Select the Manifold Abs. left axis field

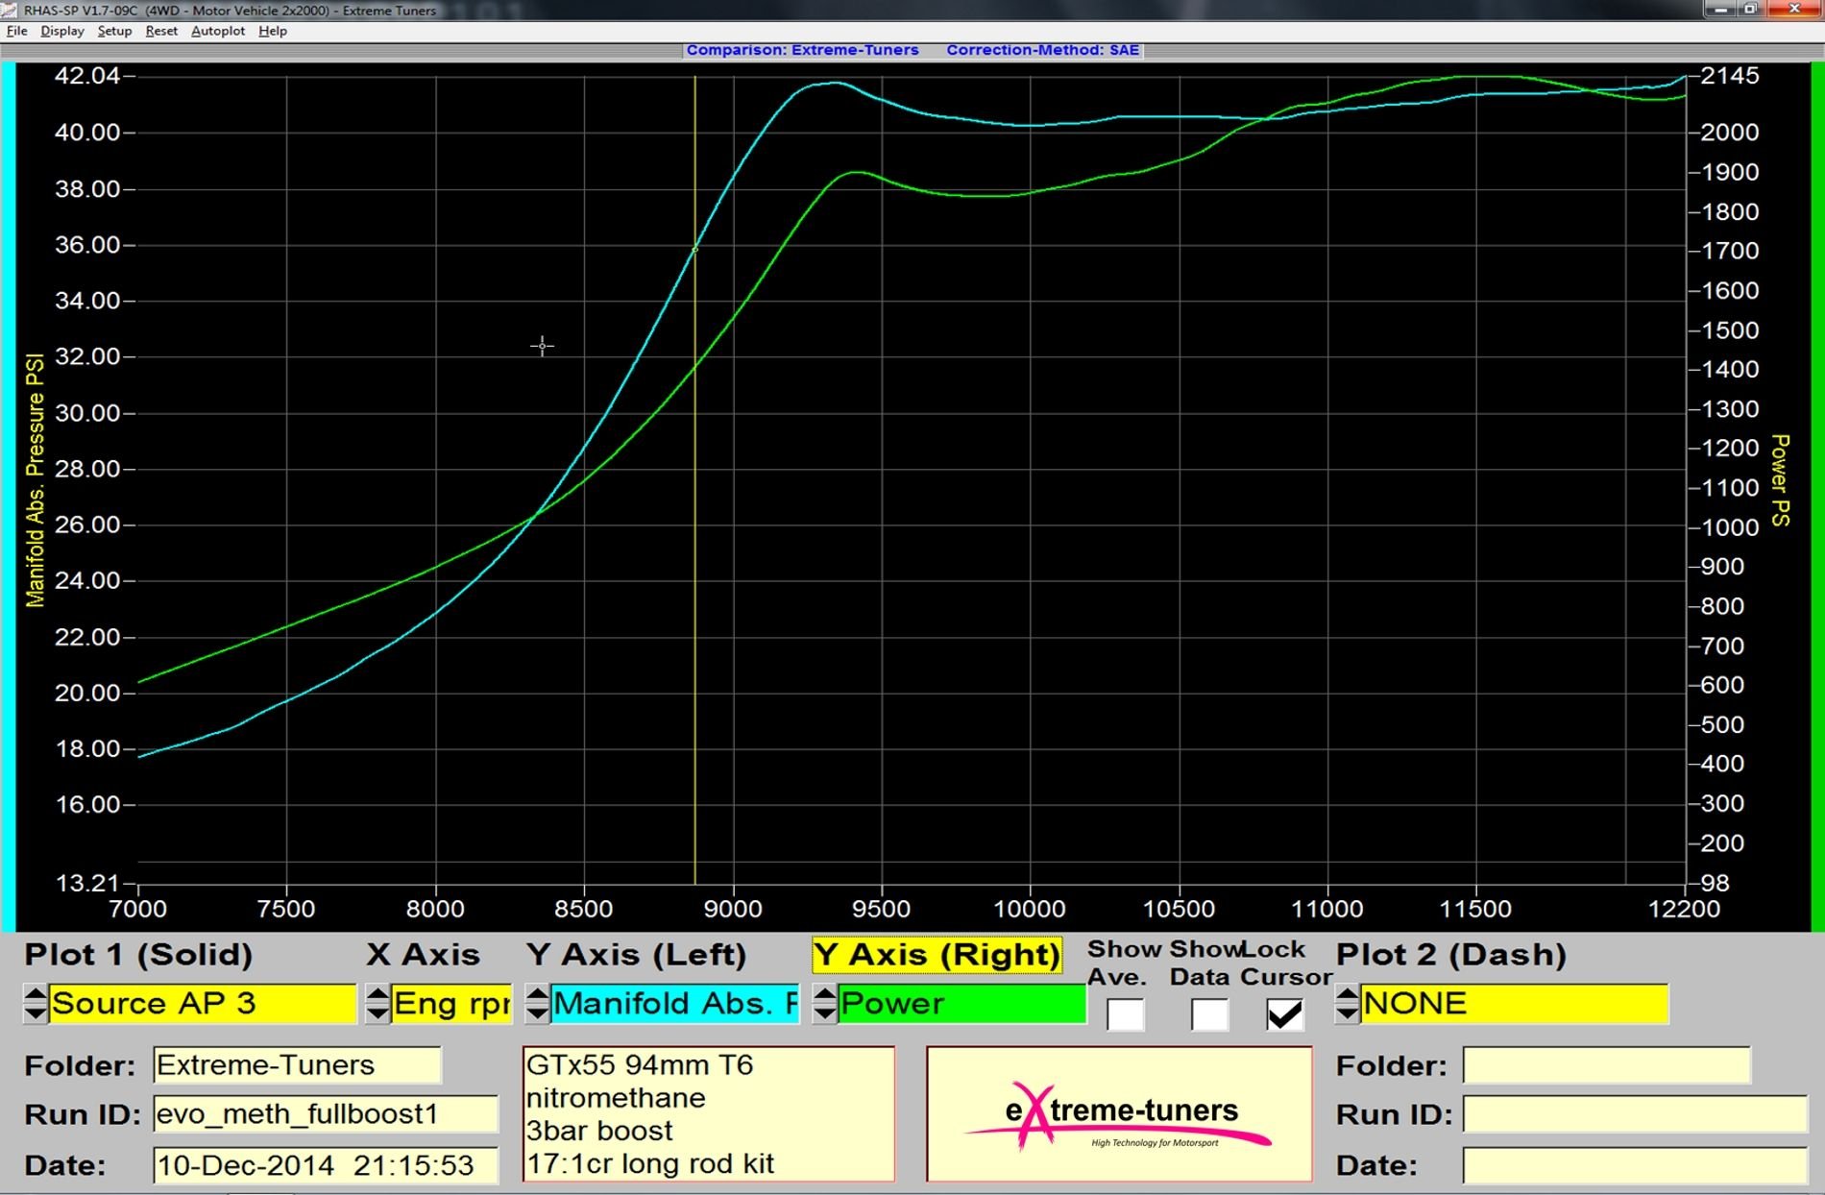click(x=674, y=1004)
